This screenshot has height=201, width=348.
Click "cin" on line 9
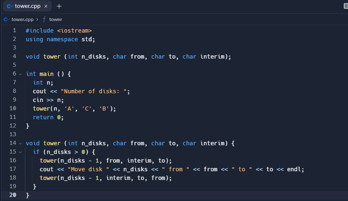pyautogui.click(x=38, y=100)
